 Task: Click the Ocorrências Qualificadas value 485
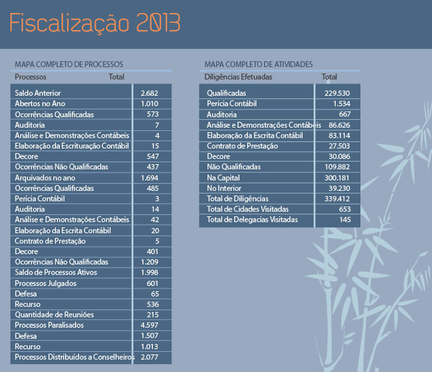point(153,188)
